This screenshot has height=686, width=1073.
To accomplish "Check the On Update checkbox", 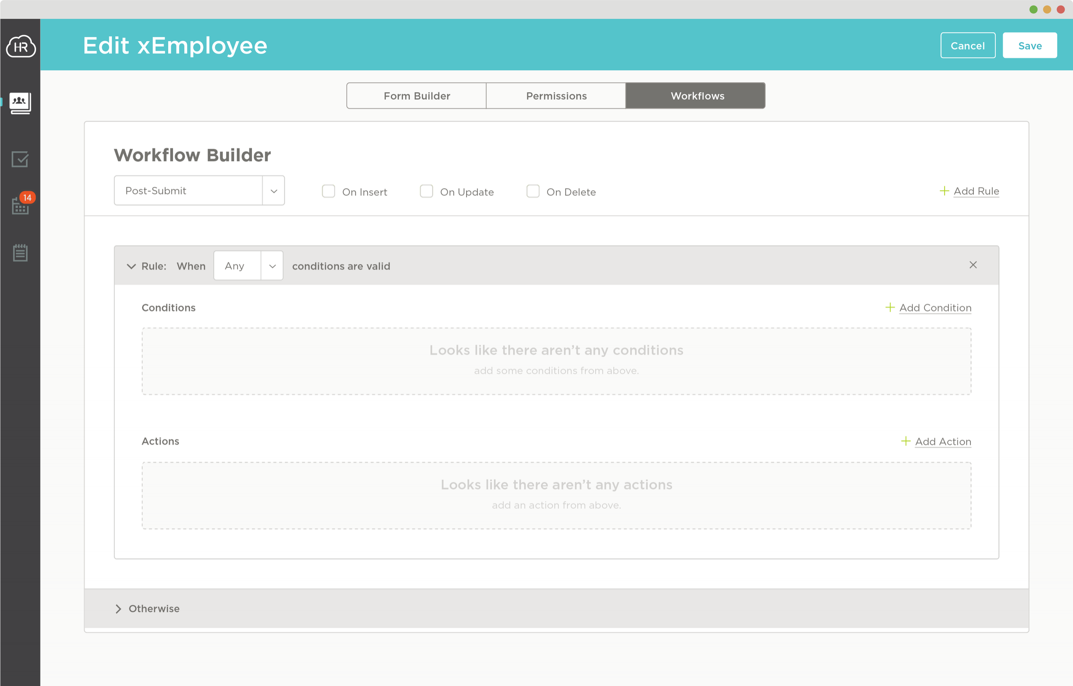I will tap(426, 192).
